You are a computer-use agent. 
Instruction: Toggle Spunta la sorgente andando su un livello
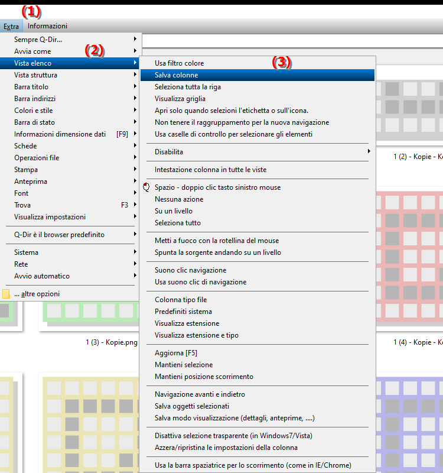click(258, 252)
